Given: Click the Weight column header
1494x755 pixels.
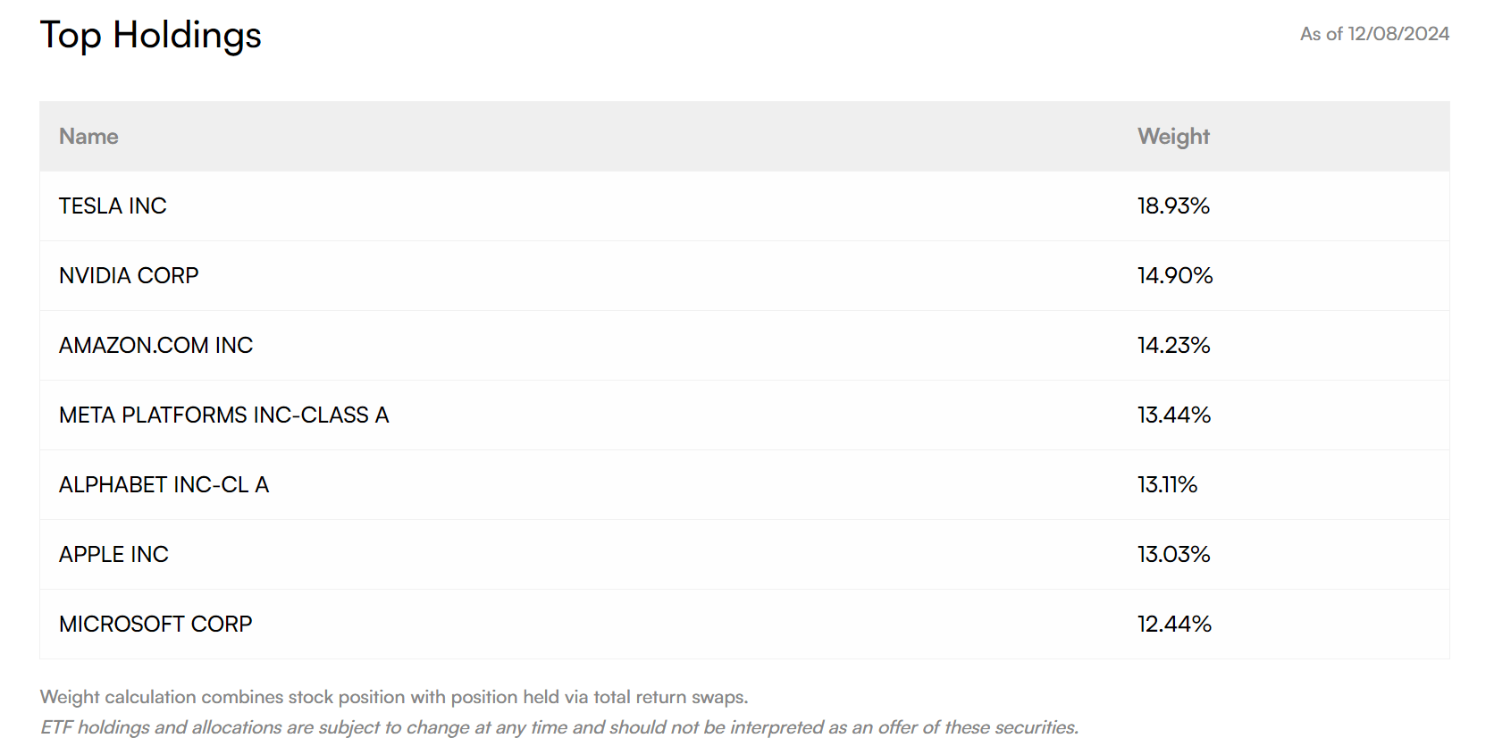Looking at the screenshot, I should click(1172, 137).
